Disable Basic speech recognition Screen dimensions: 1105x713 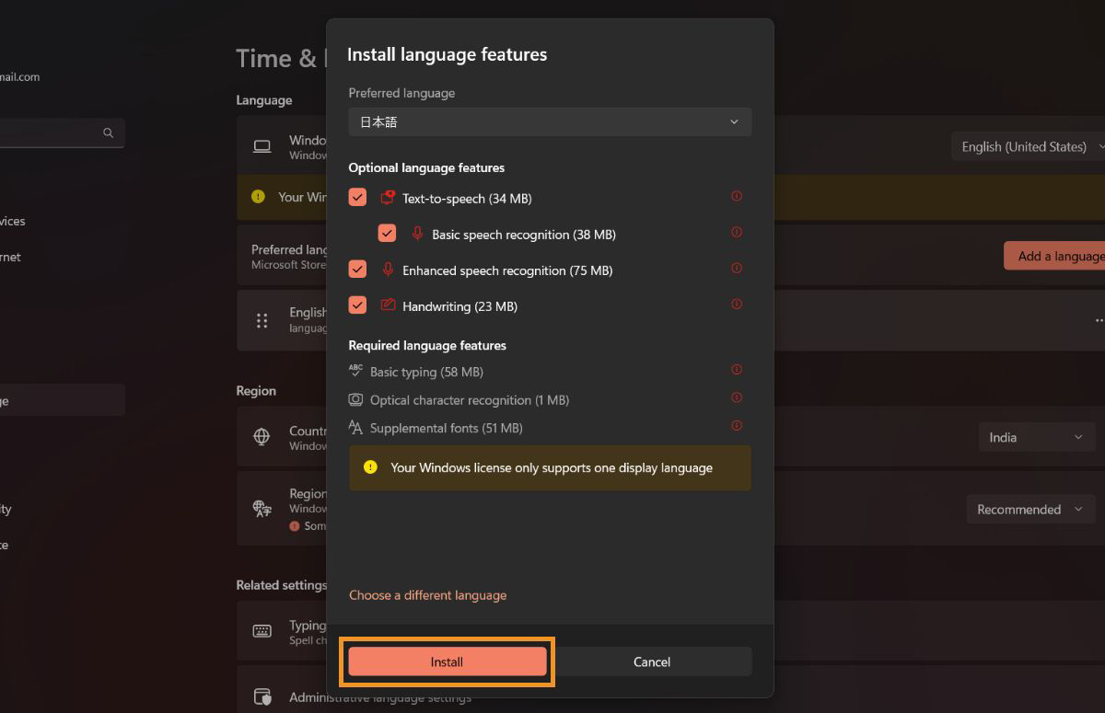click(387, 233)
